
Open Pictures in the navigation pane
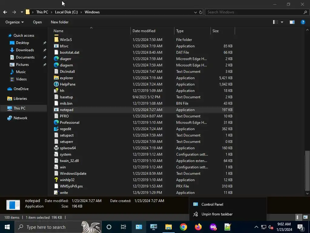(x=22, y=65)
